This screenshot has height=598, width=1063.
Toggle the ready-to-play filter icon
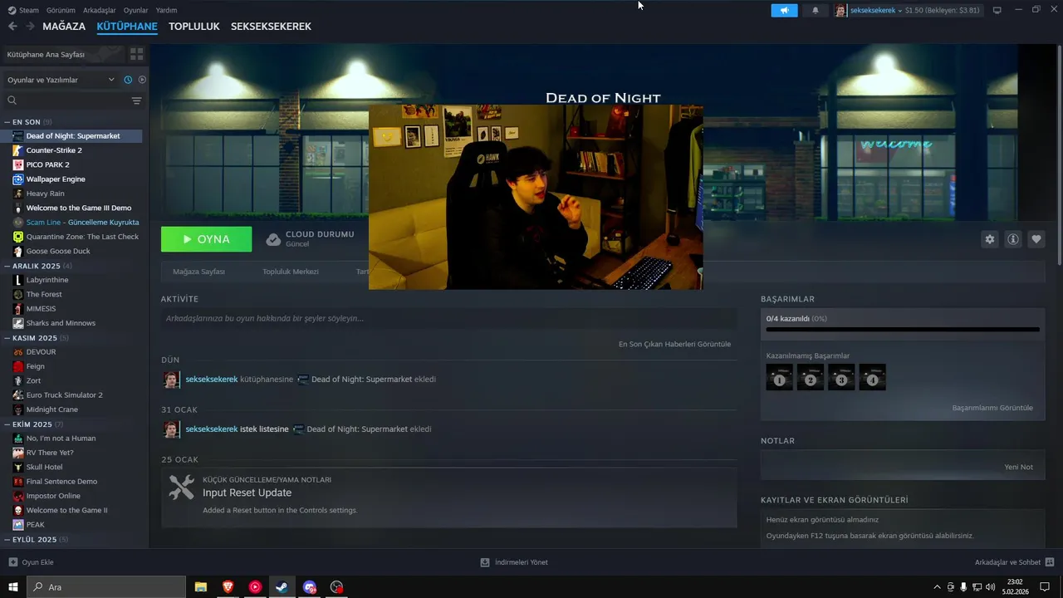click(x=142, y=80)
